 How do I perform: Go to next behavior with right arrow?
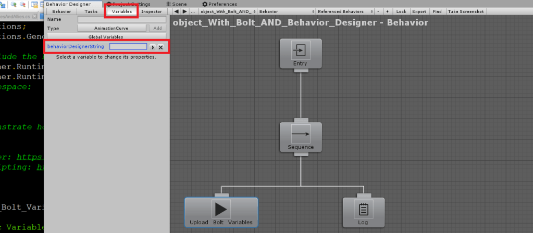click(x=184, y=11)
